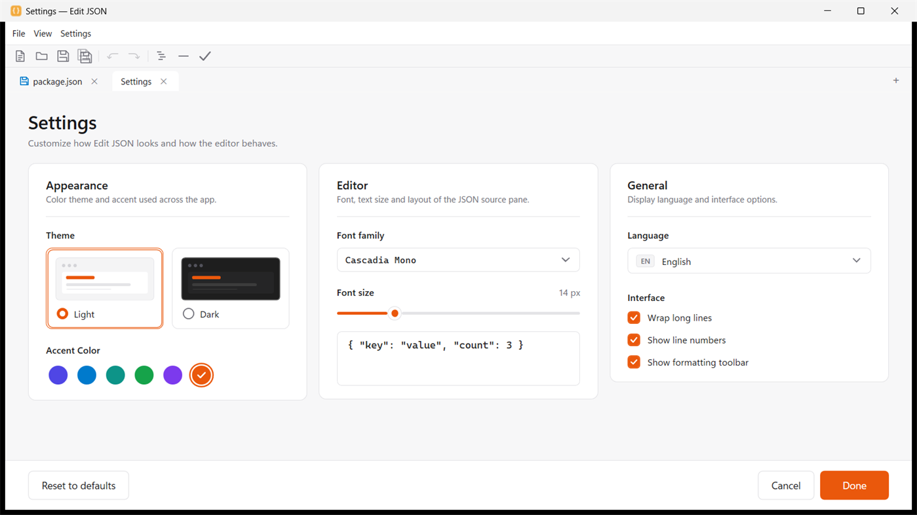Click the Redo arrow in the toolbar
The width and height of the screenshot is (917, 515).
coord(134,56)
